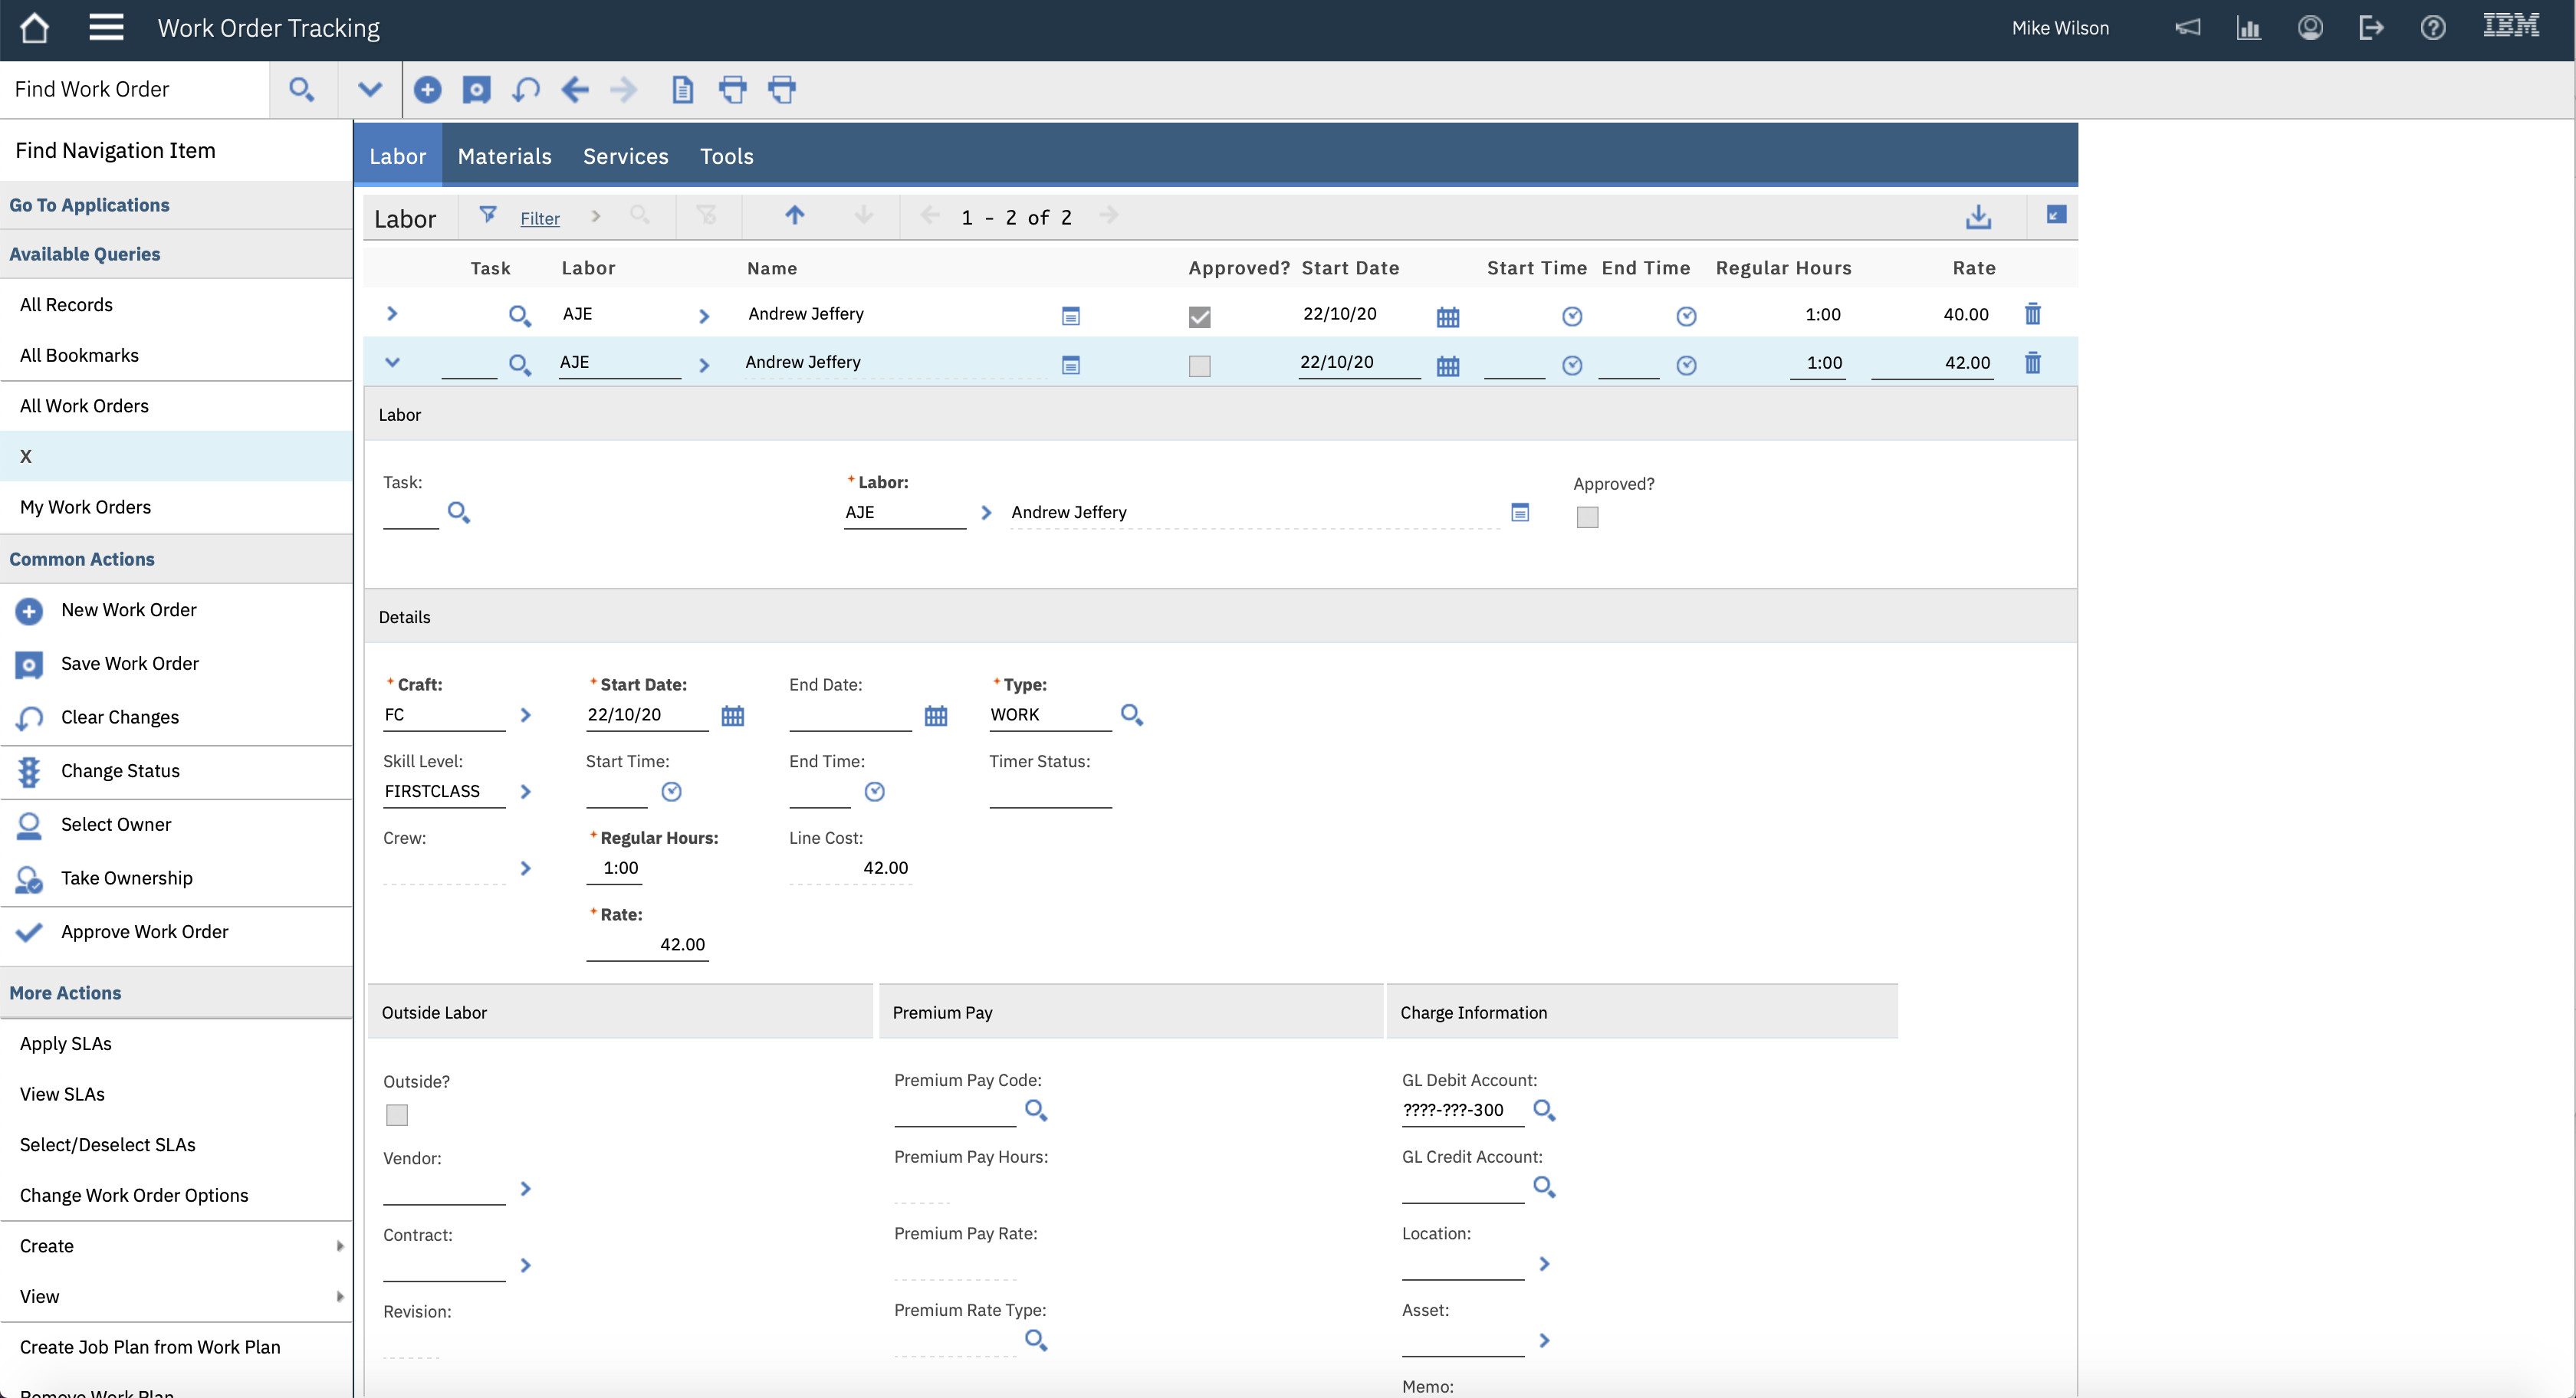Uncheck Approved checkbox for first labor row
Viewport: 2576px width, 1398px height.
tap(1199, 317)
